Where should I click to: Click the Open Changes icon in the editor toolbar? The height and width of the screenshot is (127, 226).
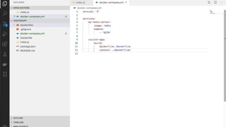click(x=209, y=2)
